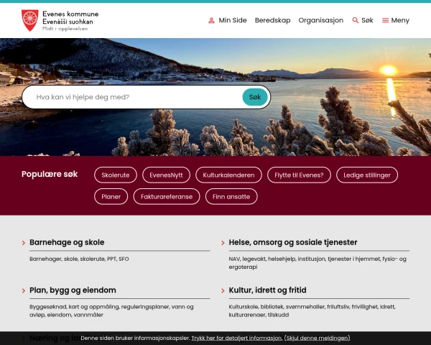This screenshot has height=345, width=431.
Task: Open the Fakturareferanse popular search
Action: 167,197
